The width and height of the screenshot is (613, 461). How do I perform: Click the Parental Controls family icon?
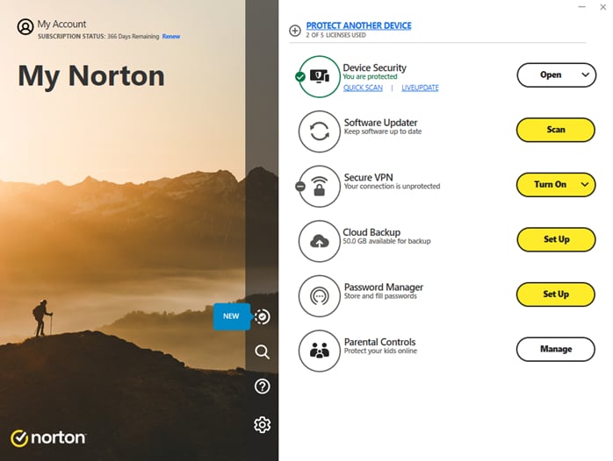[320, 350]
